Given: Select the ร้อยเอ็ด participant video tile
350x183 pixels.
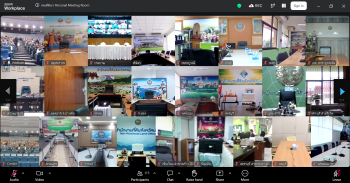Looking at the screenshot, I should 214,142.
